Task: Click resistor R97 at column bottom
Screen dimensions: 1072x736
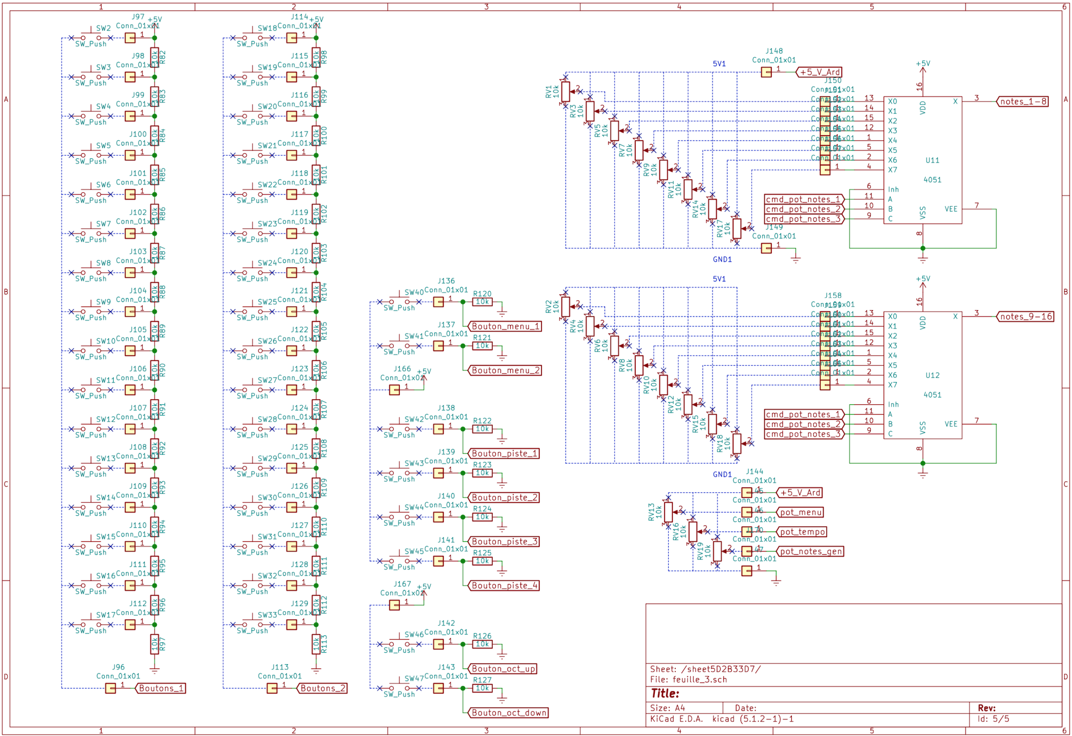Action: coord(154,644)
